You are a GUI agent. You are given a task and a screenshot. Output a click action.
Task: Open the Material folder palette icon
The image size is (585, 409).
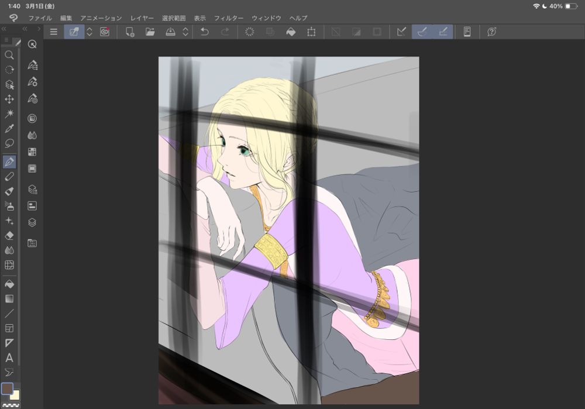pos(32,243)
